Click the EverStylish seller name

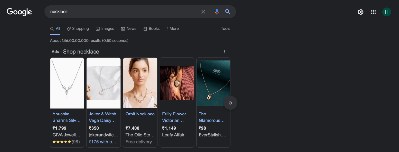click(212, 135)
